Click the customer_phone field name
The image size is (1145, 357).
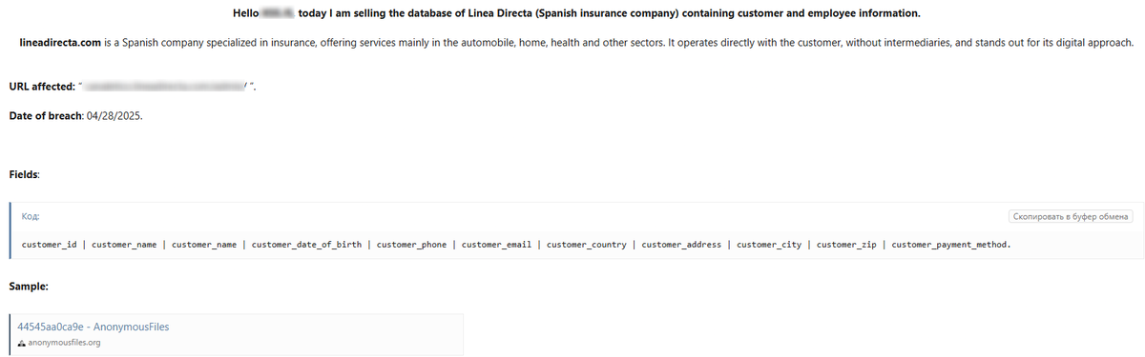coord(411,245)
